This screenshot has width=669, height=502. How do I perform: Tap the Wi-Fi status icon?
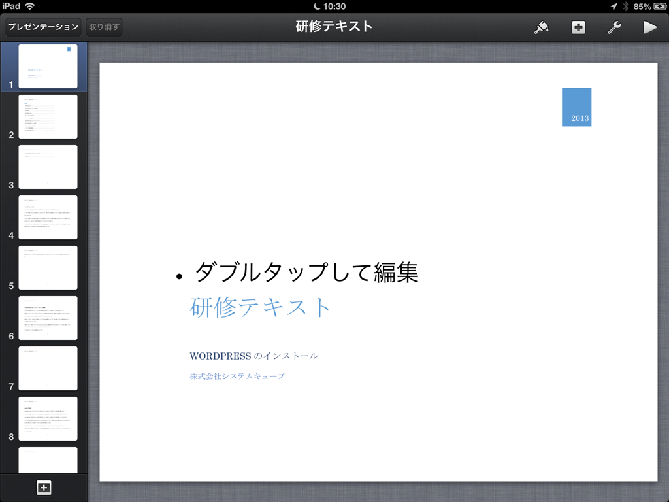(29, 6)
